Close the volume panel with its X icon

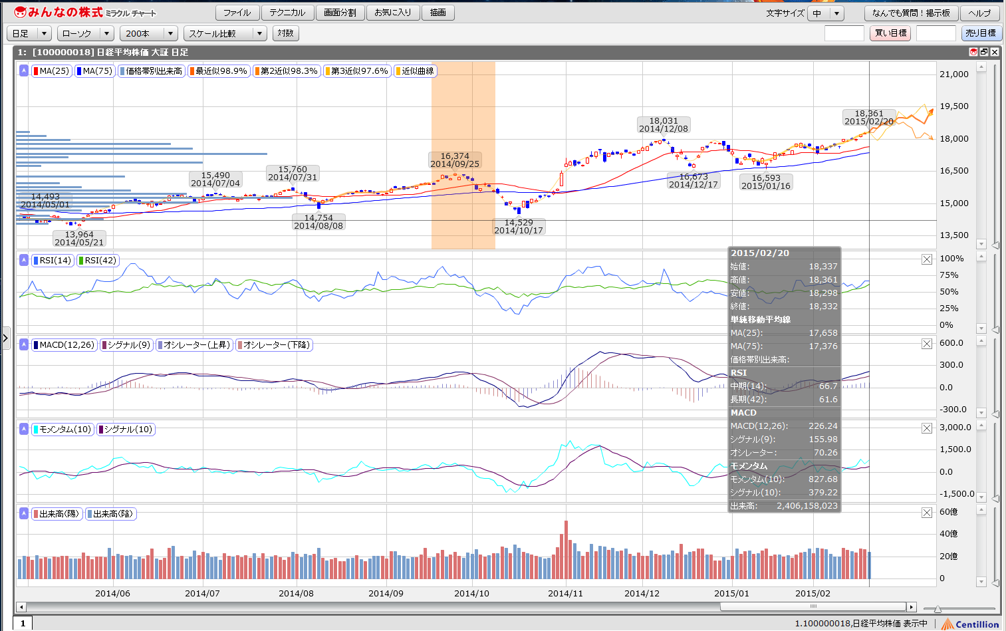[927, 513]
